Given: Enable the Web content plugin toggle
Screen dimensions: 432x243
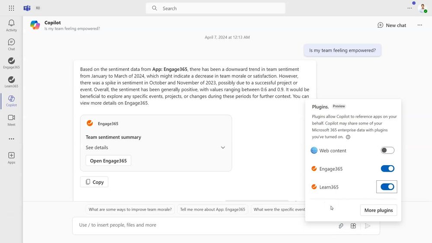Looking at the screenshot, I should pyautogui.click(x=387, y=150).
